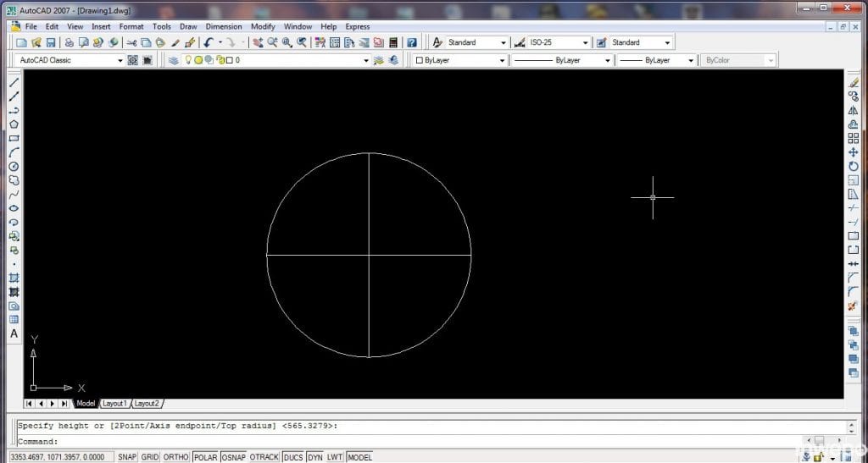Open the Dimension menu

pyautogui.click(x=224, y=26)
